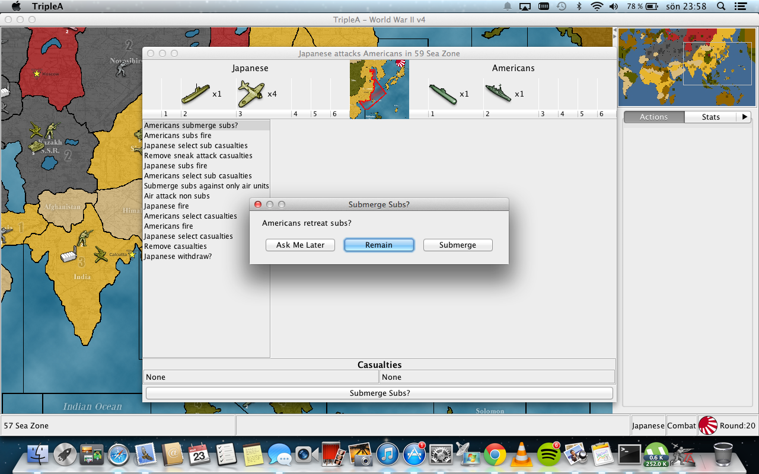Select 'Japanese withdraw?' step
Image resolution: width=759 pixels, height=474 pixels.
206,257
